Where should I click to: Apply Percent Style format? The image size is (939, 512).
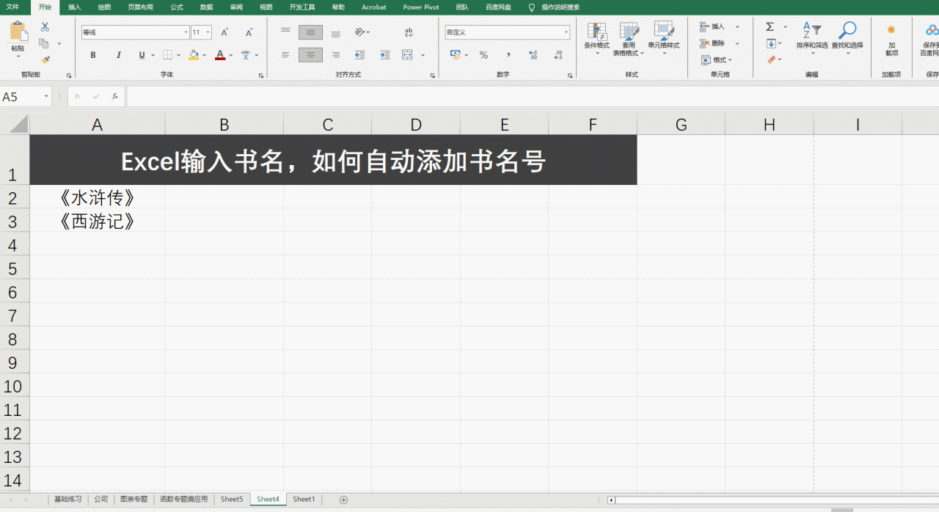[x=483, y=55]
